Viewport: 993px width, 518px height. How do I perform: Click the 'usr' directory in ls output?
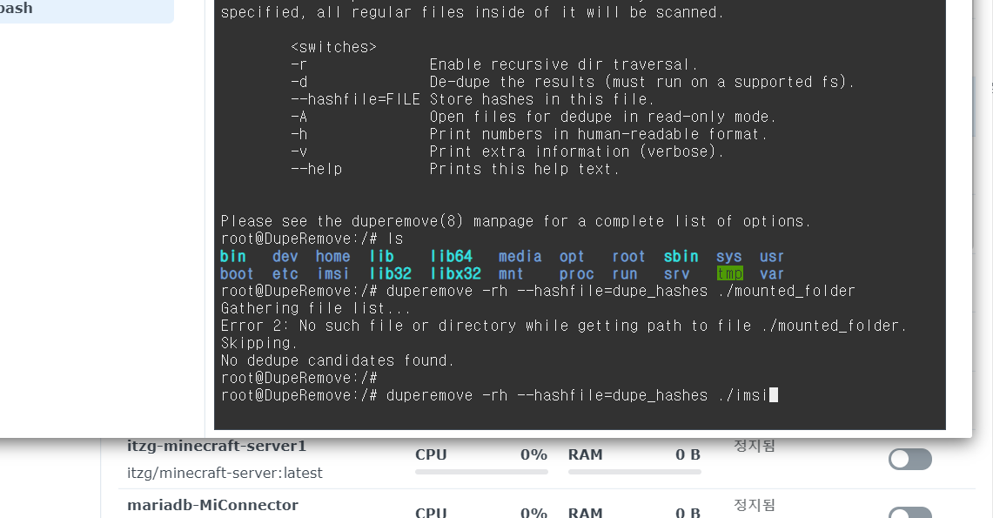[772, 257]
